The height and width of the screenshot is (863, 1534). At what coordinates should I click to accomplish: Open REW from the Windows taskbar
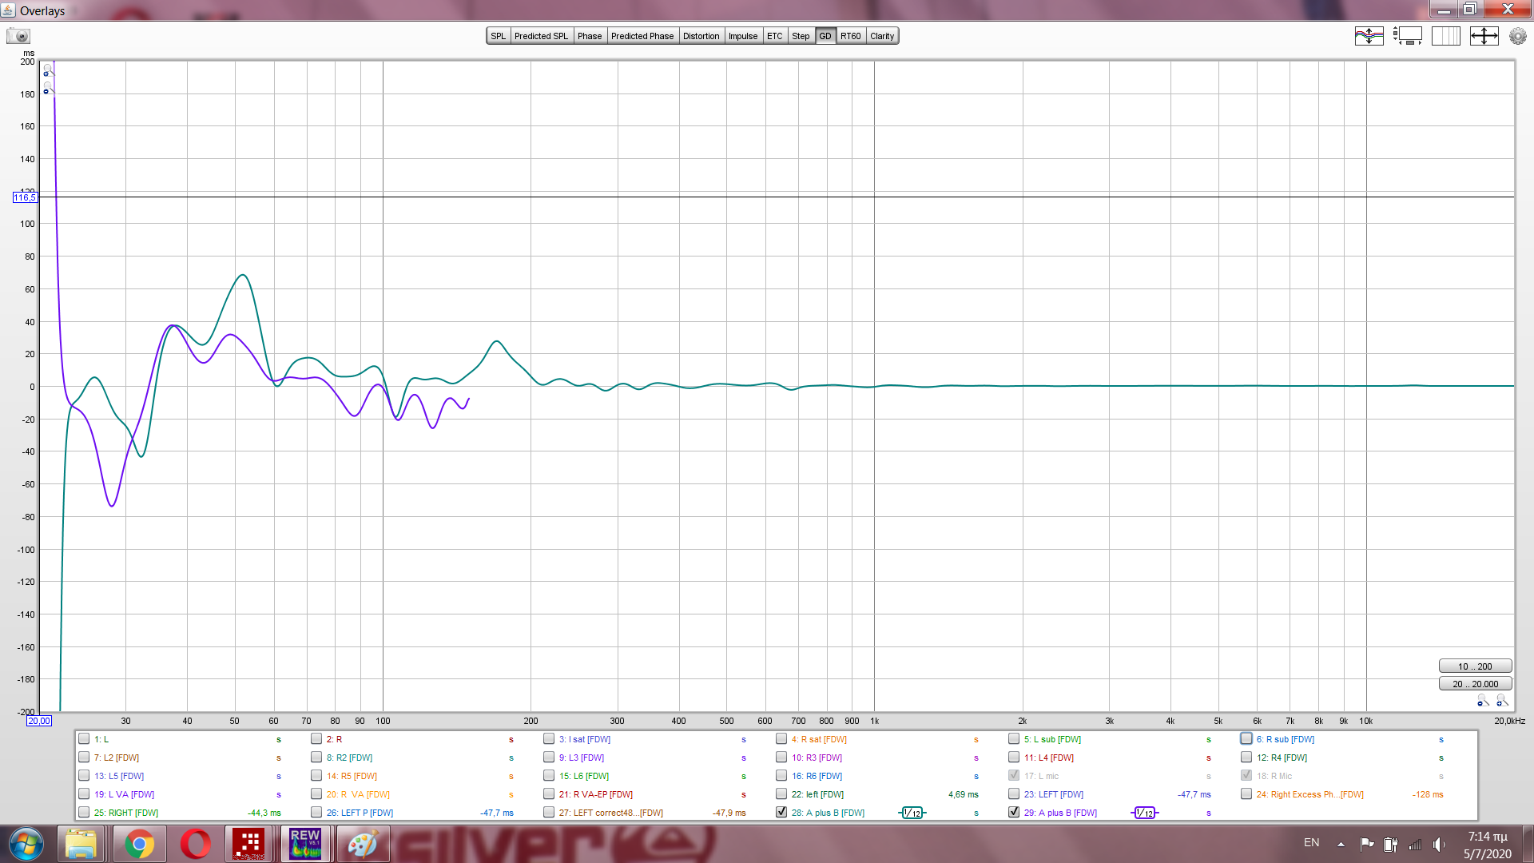click(304, 844)
